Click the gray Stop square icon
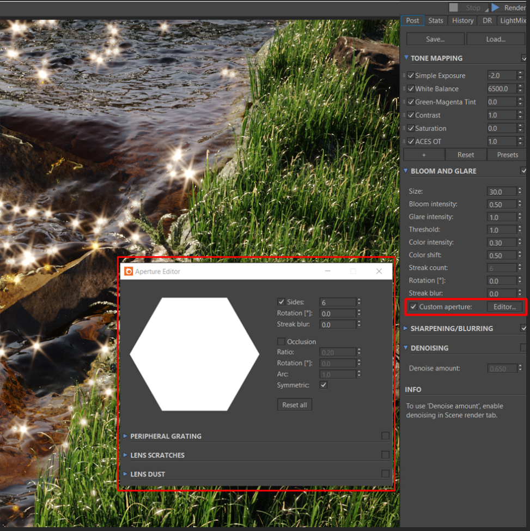Image resolution: width=530 pixels, height=531 pixels. click(x=453, y=8)
